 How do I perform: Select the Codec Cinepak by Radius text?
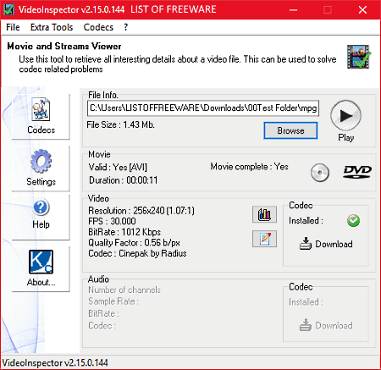[137, 253]
